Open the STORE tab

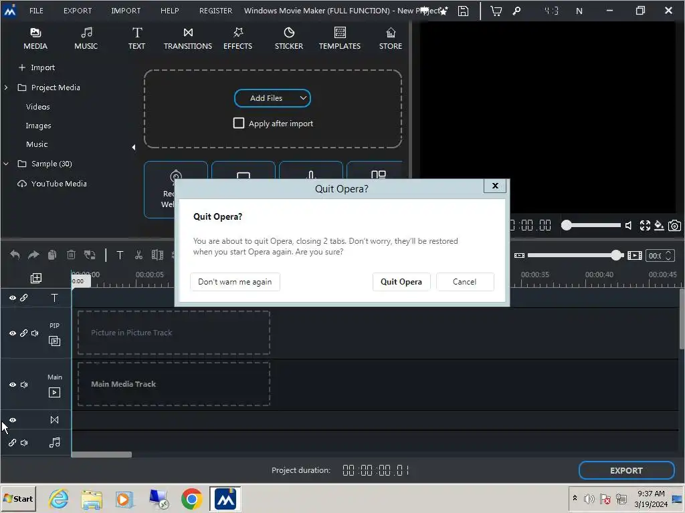coord(391,38)
